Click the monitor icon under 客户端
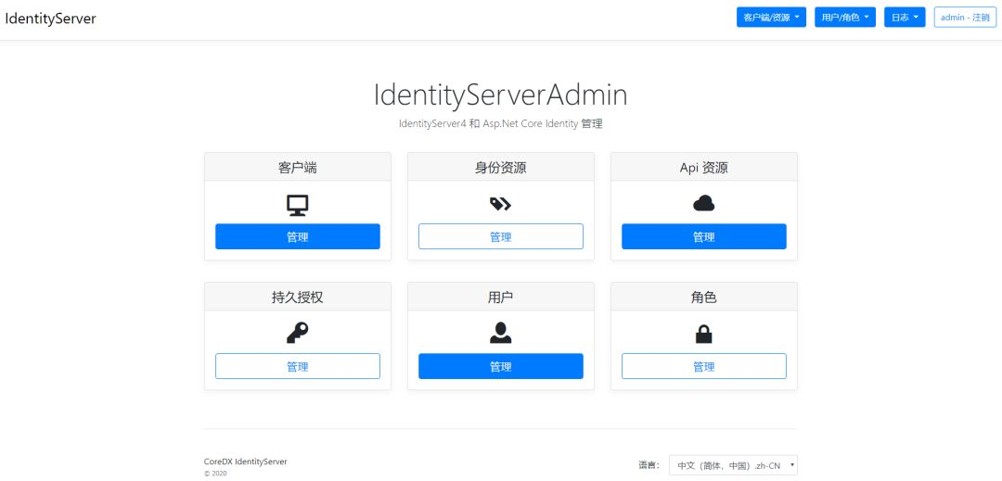Image resolution: width=1002 pixels, height=481 pixels. click(297, 205)
